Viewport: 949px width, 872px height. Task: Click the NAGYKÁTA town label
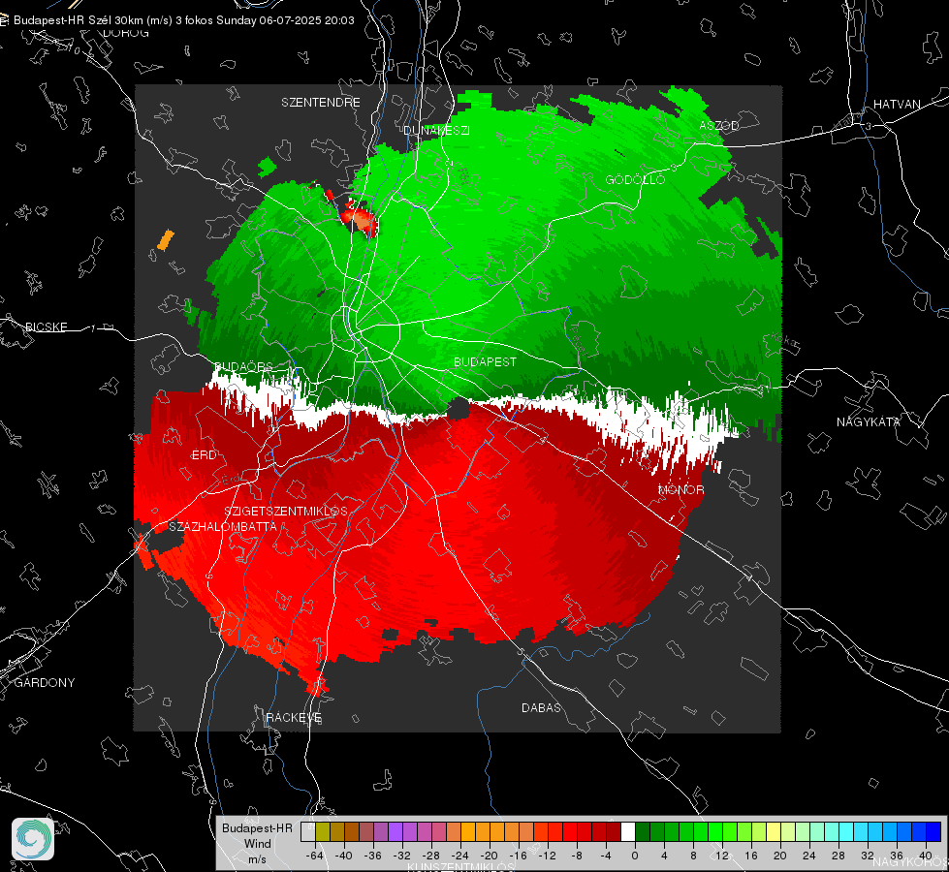pos(869,421)
